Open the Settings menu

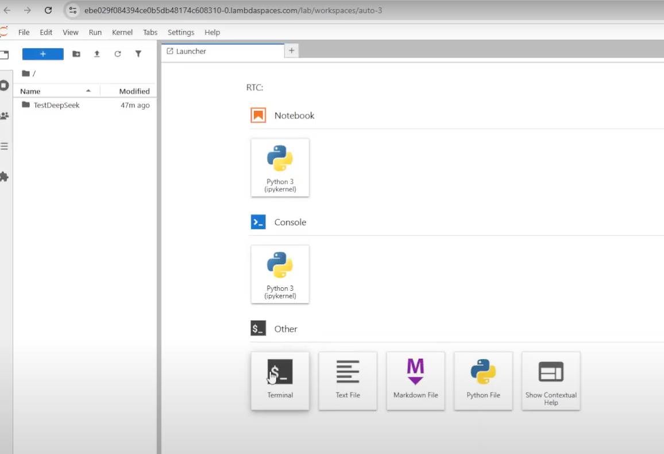[x=181, y=32]
